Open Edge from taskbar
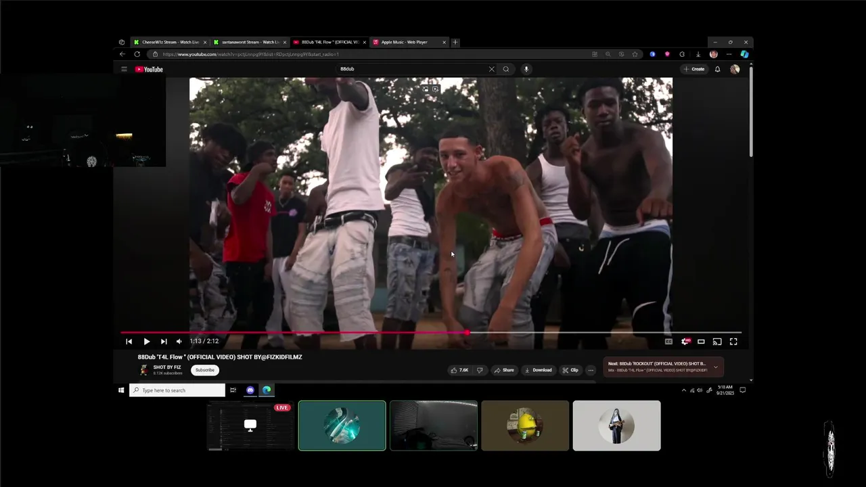 [267, 390]
